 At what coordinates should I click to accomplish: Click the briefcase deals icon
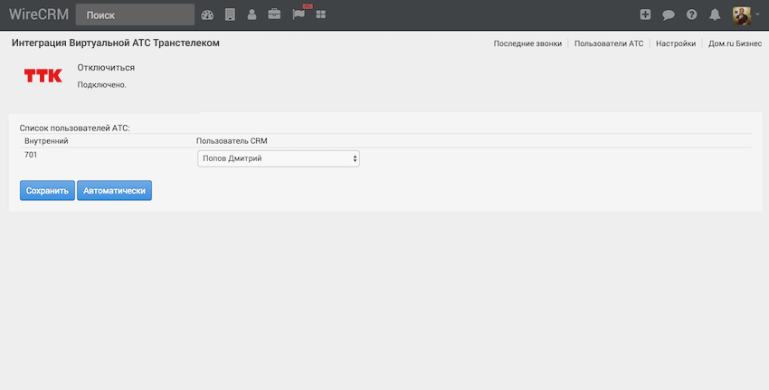click(274, 14)
